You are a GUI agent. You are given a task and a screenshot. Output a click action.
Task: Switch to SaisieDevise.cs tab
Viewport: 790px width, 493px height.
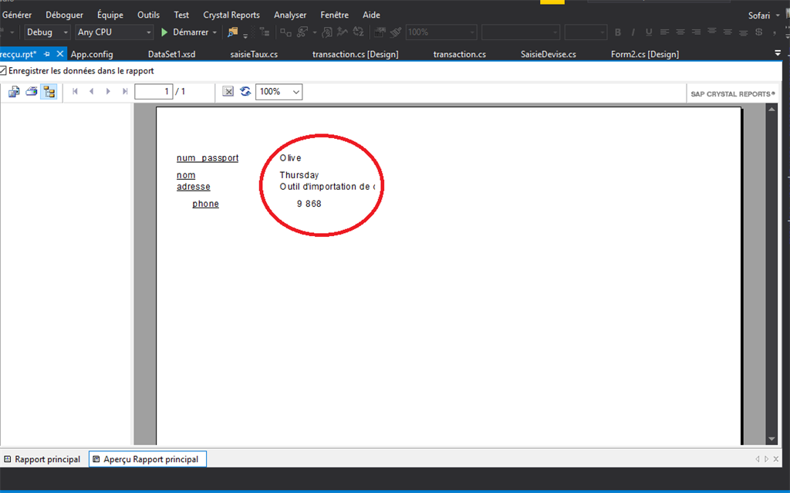[x=549, y=54]
